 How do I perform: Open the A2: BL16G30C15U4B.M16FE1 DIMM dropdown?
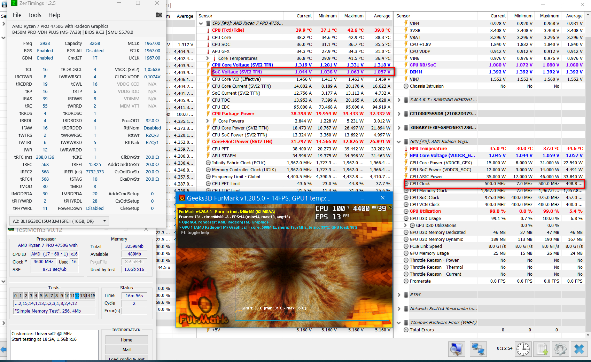pos(59,221)
